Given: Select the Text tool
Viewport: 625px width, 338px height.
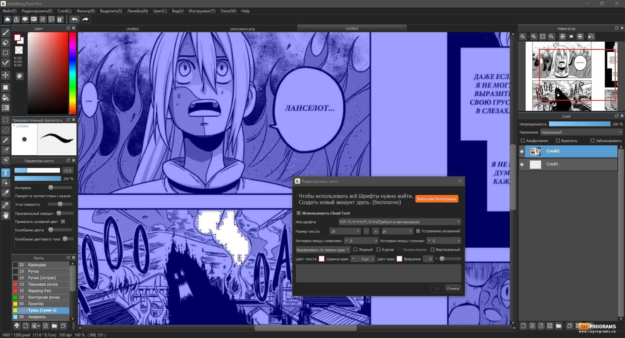Looking at the screenshot, I should 6,172.
